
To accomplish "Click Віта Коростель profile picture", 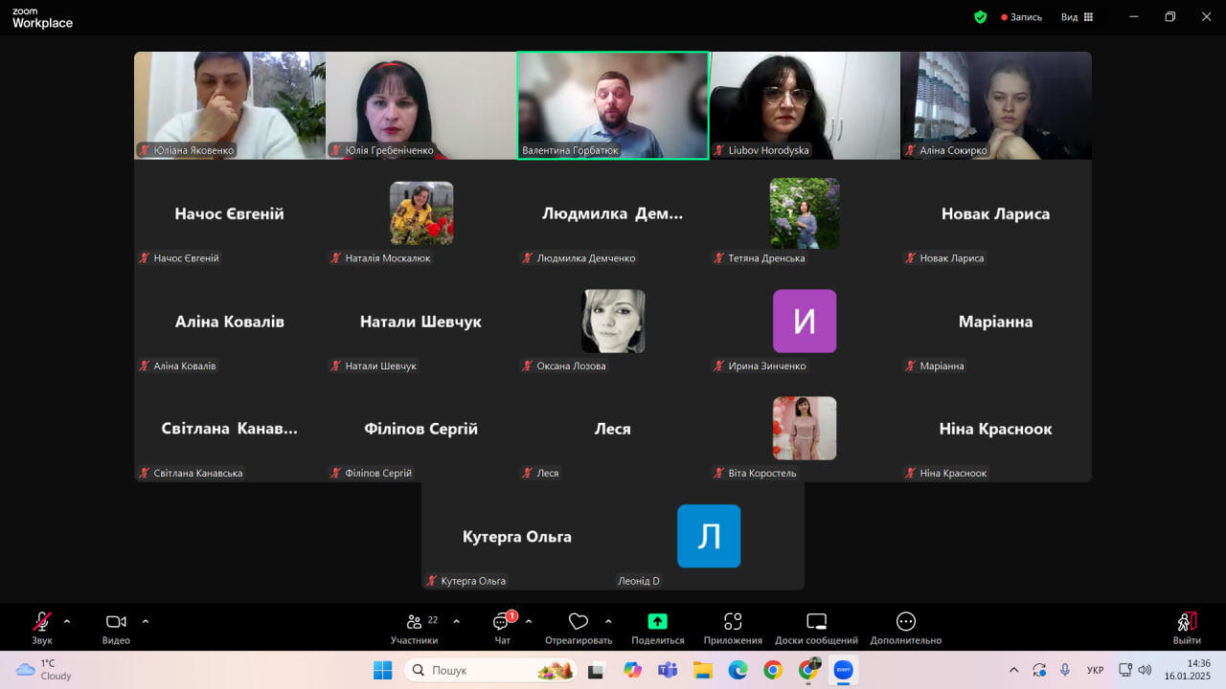I will click(805, 429).
